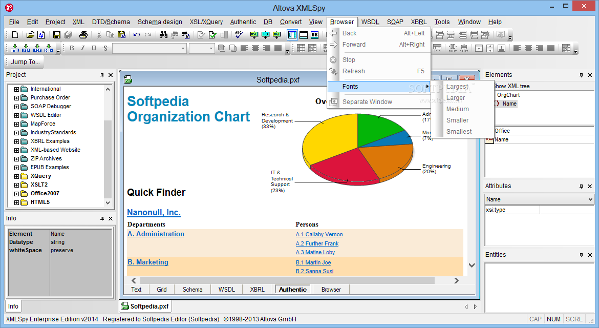Toggle the Elements panel pin
The image size is (599, 328).
pyautogui.click(x=581, y=75)
